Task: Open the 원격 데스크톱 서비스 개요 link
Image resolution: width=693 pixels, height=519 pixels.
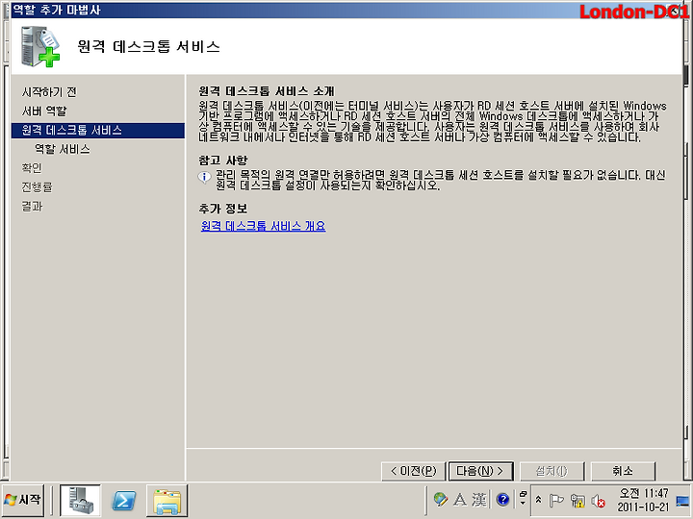Action: [263, 226]
